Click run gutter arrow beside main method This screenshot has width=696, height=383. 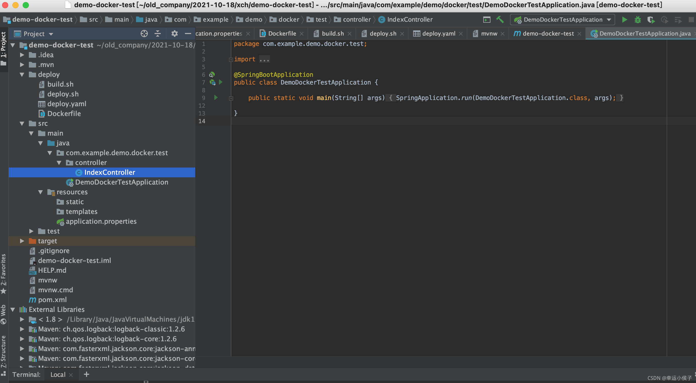tap(216, 98)
